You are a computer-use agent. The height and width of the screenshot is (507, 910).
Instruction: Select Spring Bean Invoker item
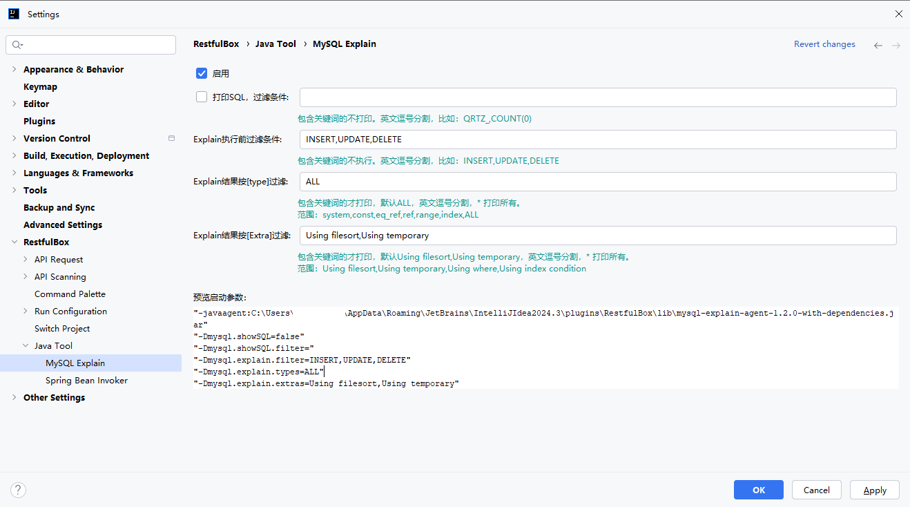pyautogui.click(x=86, y=380)
